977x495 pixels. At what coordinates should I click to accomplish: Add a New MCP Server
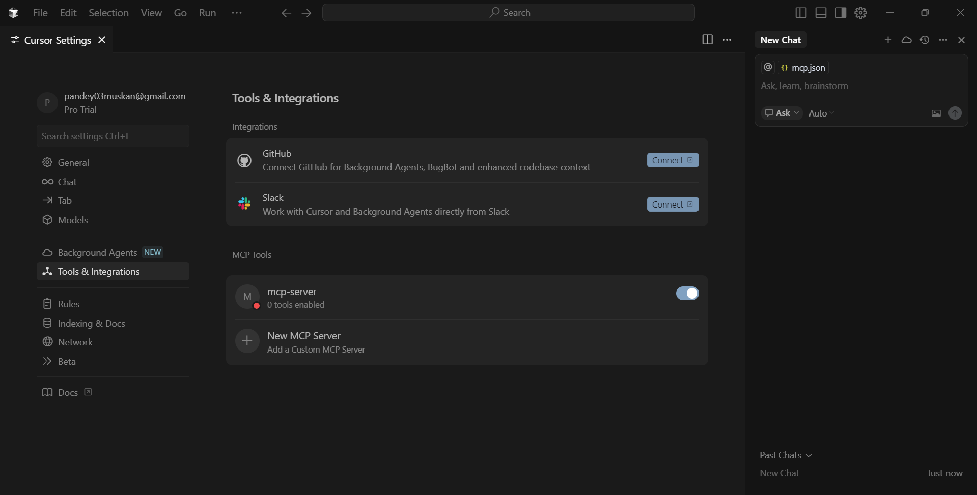467,342
